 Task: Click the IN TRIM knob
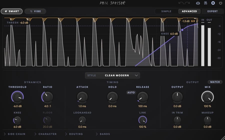click(177, 120)
